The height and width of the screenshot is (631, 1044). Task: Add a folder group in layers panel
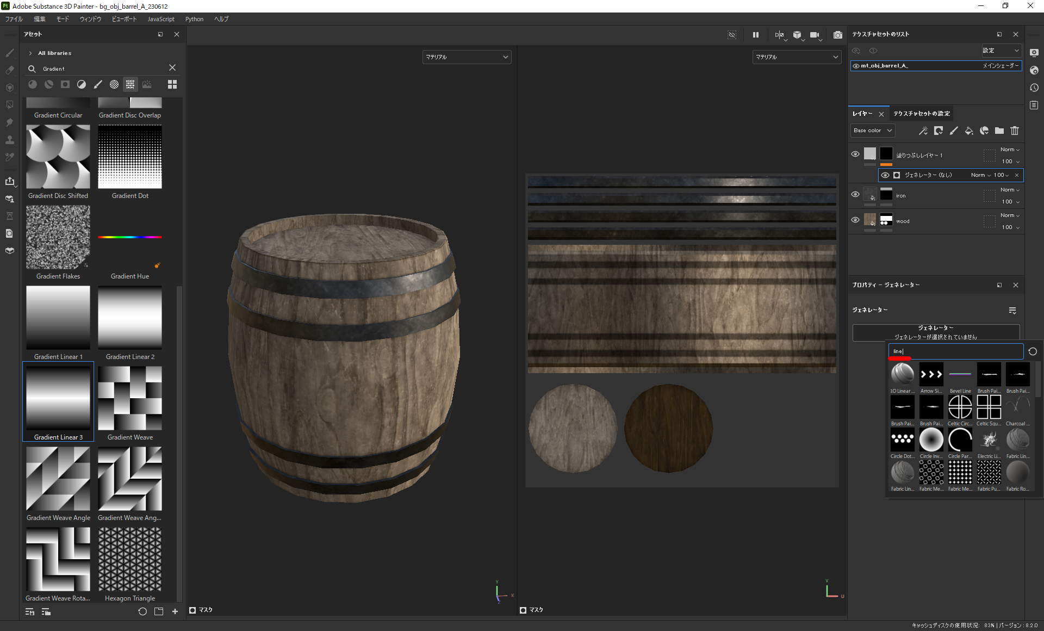pyautogui.click(x=999, y=131)
